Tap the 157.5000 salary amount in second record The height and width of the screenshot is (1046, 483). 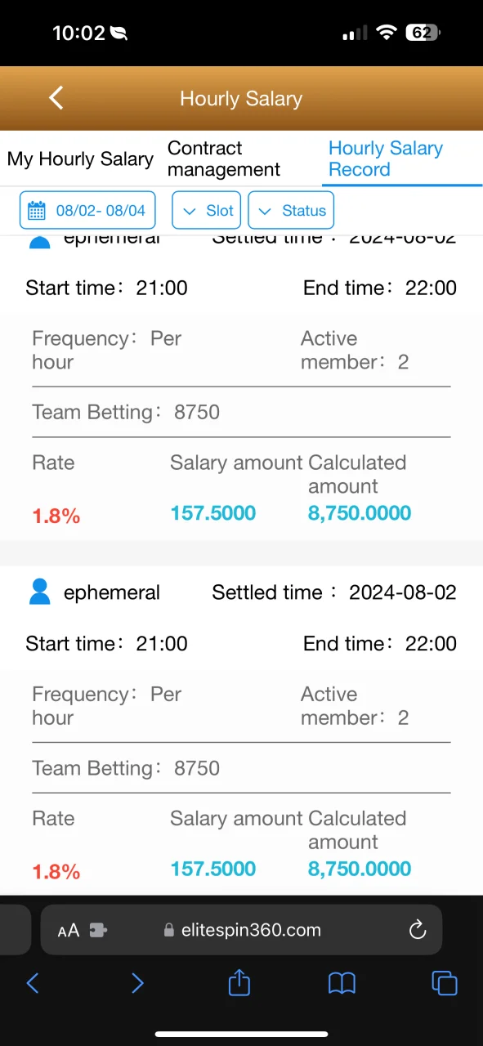pos(213,869)
